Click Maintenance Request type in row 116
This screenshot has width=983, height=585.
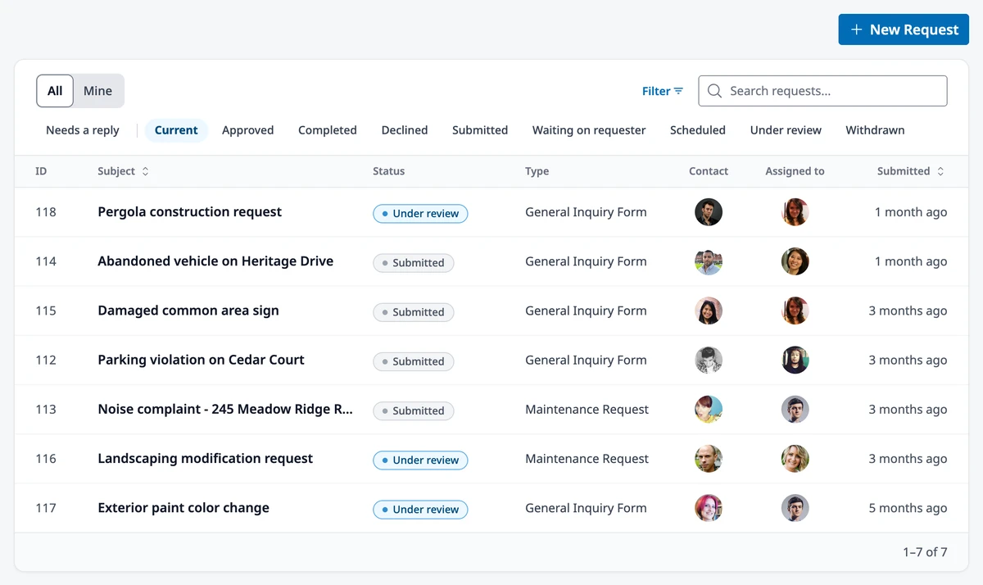coord(587,458)
